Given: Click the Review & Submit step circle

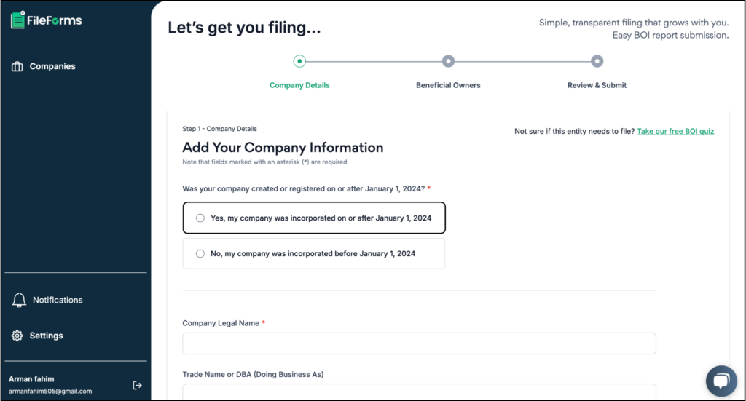Looking at the screenshot, I should click(x=597, y=61).
